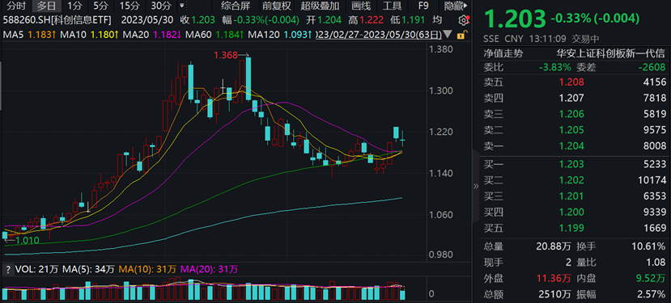Switch to the 5分 period tab

[x=100, y=6]
